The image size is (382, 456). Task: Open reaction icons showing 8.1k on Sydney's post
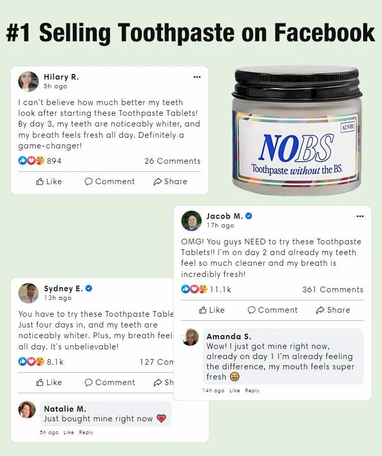[31, 362]
